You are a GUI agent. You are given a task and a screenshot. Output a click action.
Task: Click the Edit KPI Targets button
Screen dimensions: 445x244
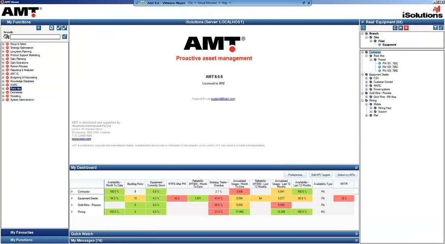click(x=320, y=175)
